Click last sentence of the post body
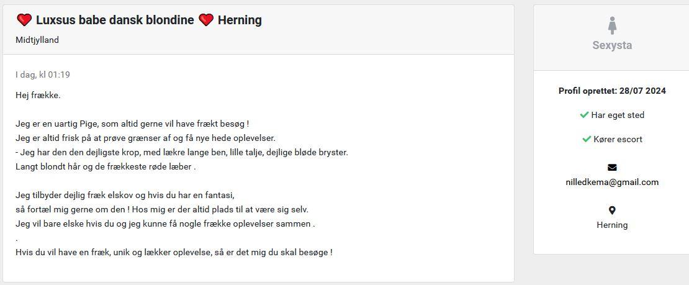The height and width of the screenshot is (285, 689). click(174, 253)
